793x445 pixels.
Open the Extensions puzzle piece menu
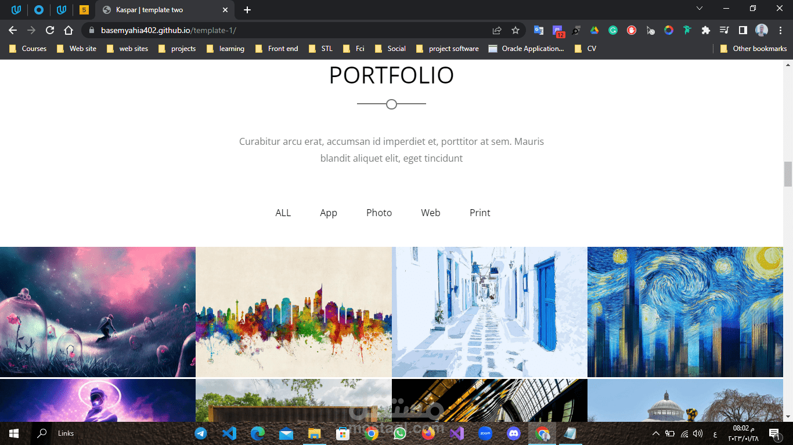pyautogui.click(x=706, y=30)
